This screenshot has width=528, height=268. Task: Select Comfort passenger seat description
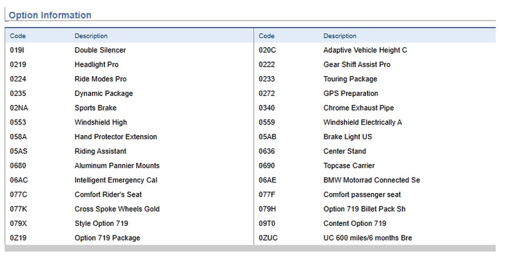(363, 194)
